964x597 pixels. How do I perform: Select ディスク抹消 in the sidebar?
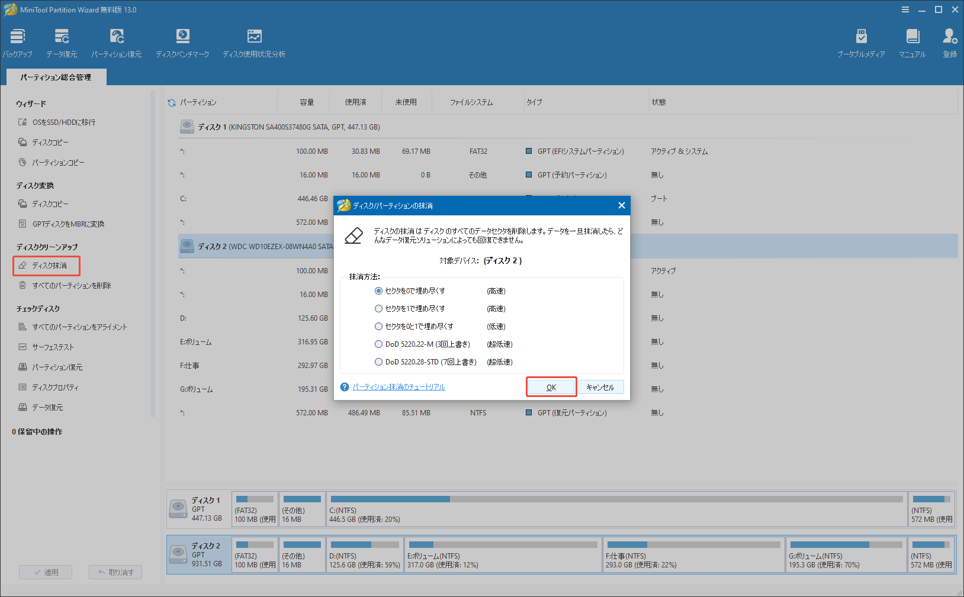[46, 265]
